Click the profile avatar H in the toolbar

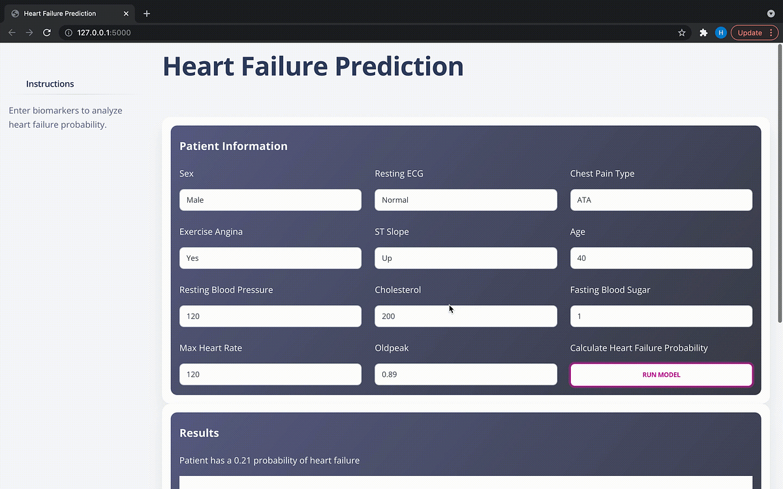pyautogui.click(x=720, y=32)
